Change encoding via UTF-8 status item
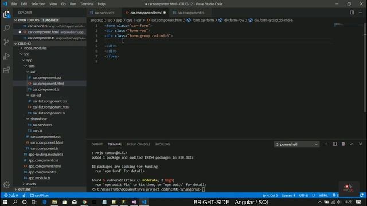367x206 pixels. pyautogui.click(x=303, y=195)
